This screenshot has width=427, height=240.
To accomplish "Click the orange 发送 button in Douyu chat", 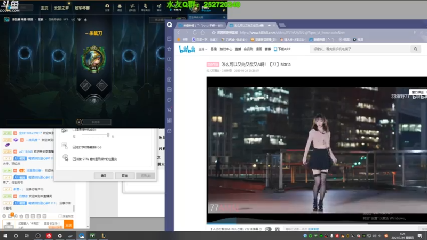I will coord(68,225).
